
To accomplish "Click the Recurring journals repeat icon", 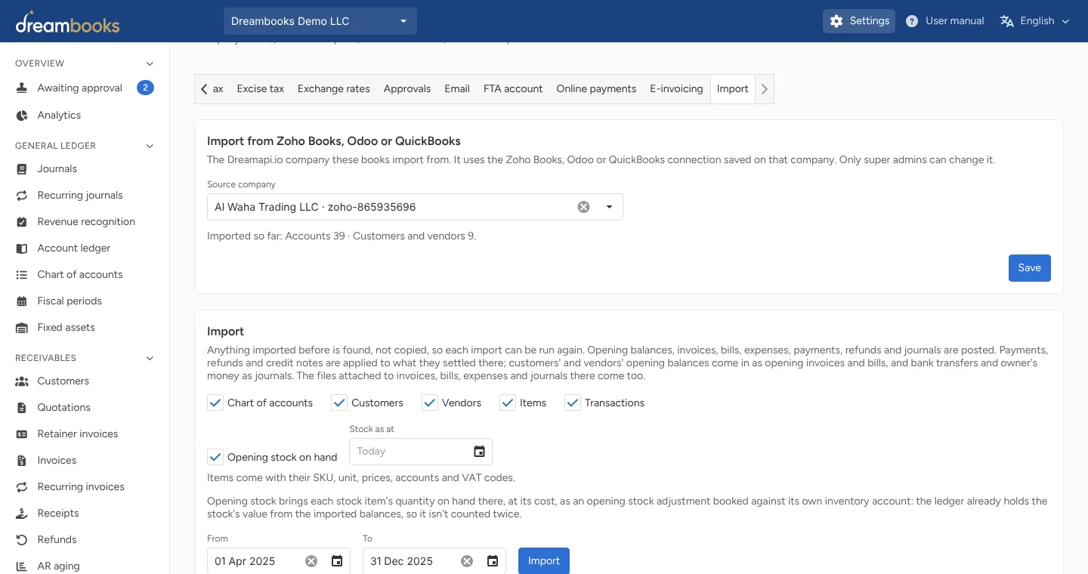I will pos(22,196).
